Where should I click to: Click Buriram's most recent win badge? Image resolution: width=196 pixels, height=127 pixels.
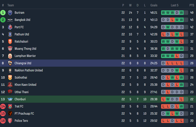181,13
